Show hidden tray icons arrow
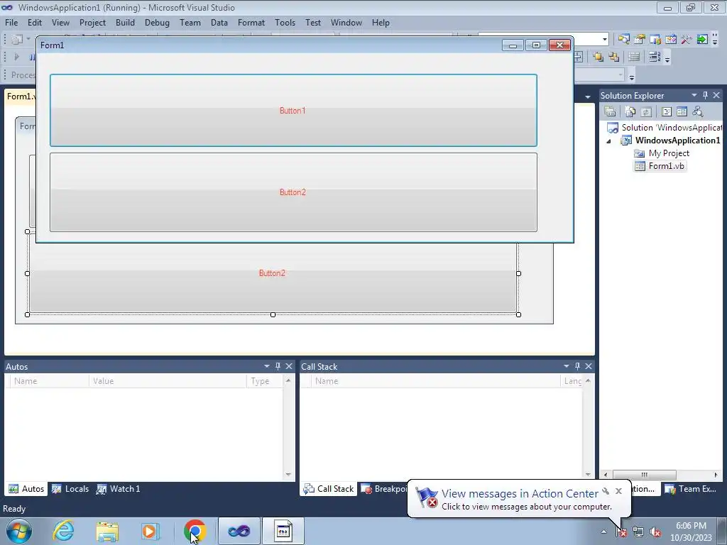 click(x=603, y=532)
